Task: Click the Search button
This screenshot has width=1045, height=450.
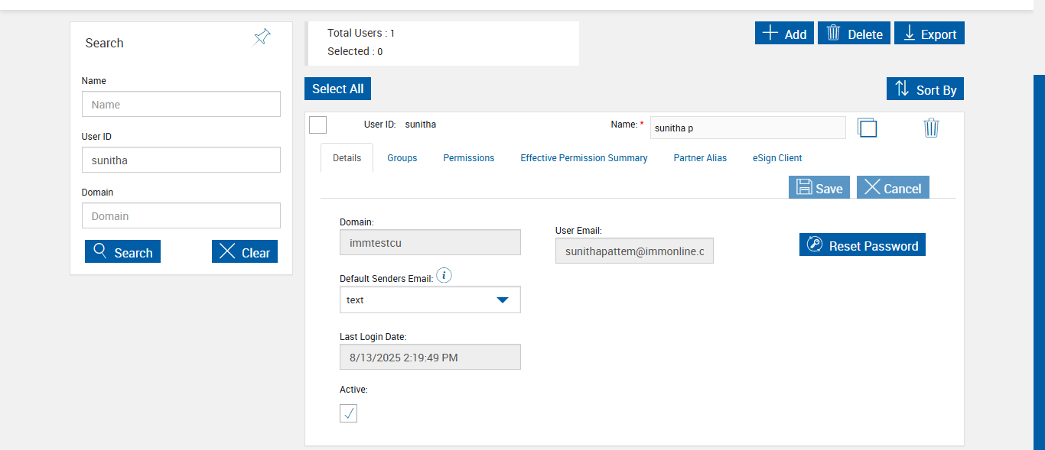Action: (122, 252)
